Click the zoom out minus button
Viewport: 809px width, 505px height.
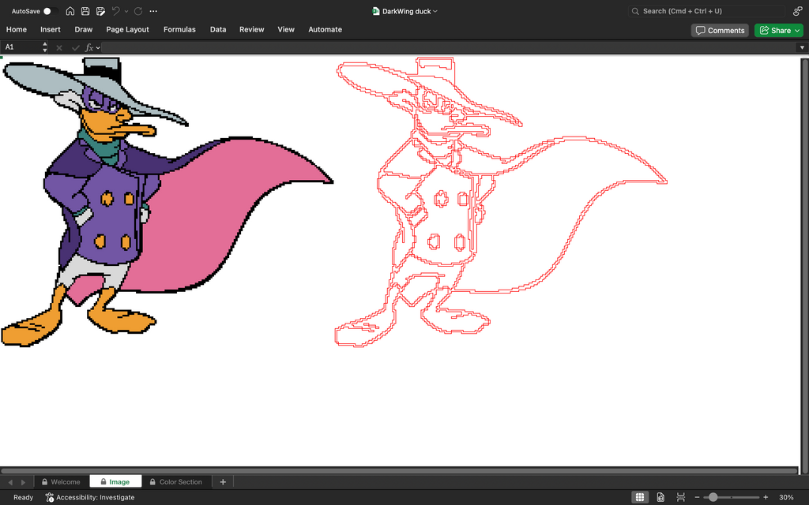(697, 497)
